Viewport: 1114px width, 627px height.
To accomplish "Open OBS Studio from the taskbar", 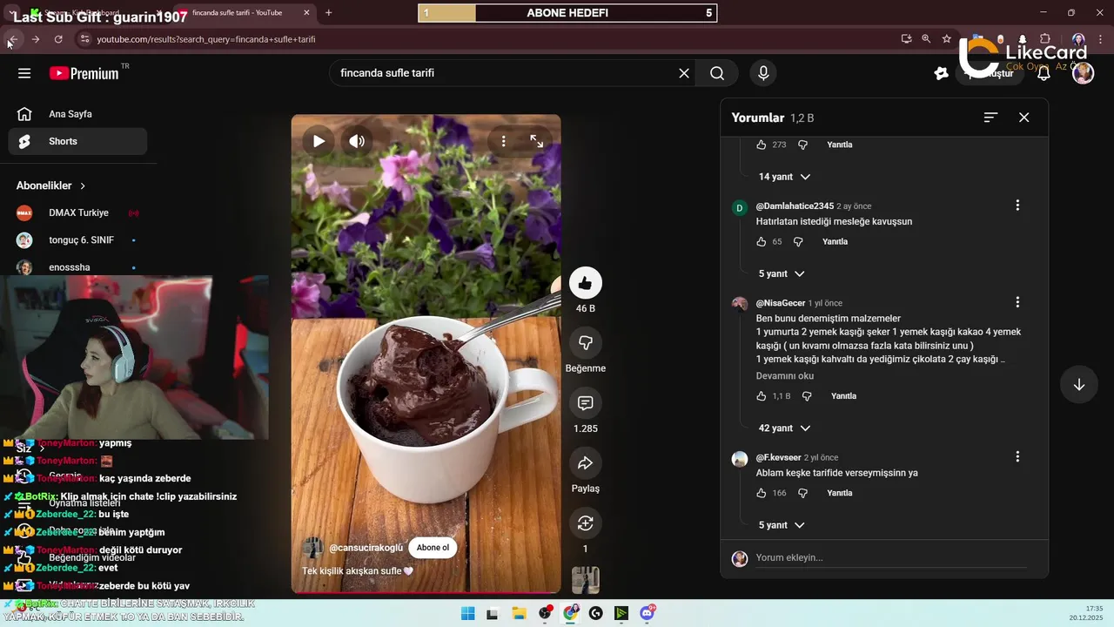I will pos(545,613).
